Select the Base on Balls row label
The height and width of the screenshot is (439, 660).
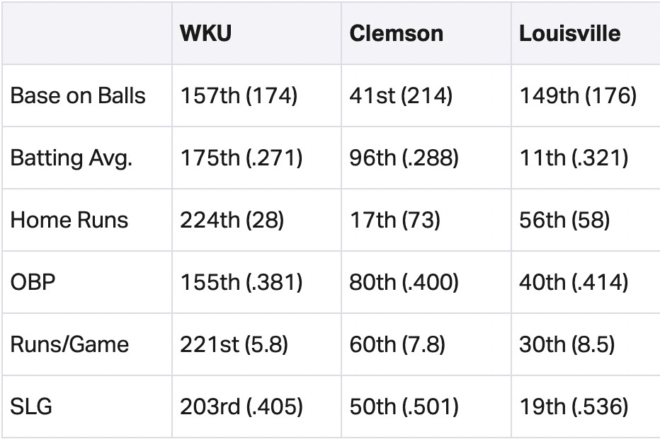pos(78,95)
